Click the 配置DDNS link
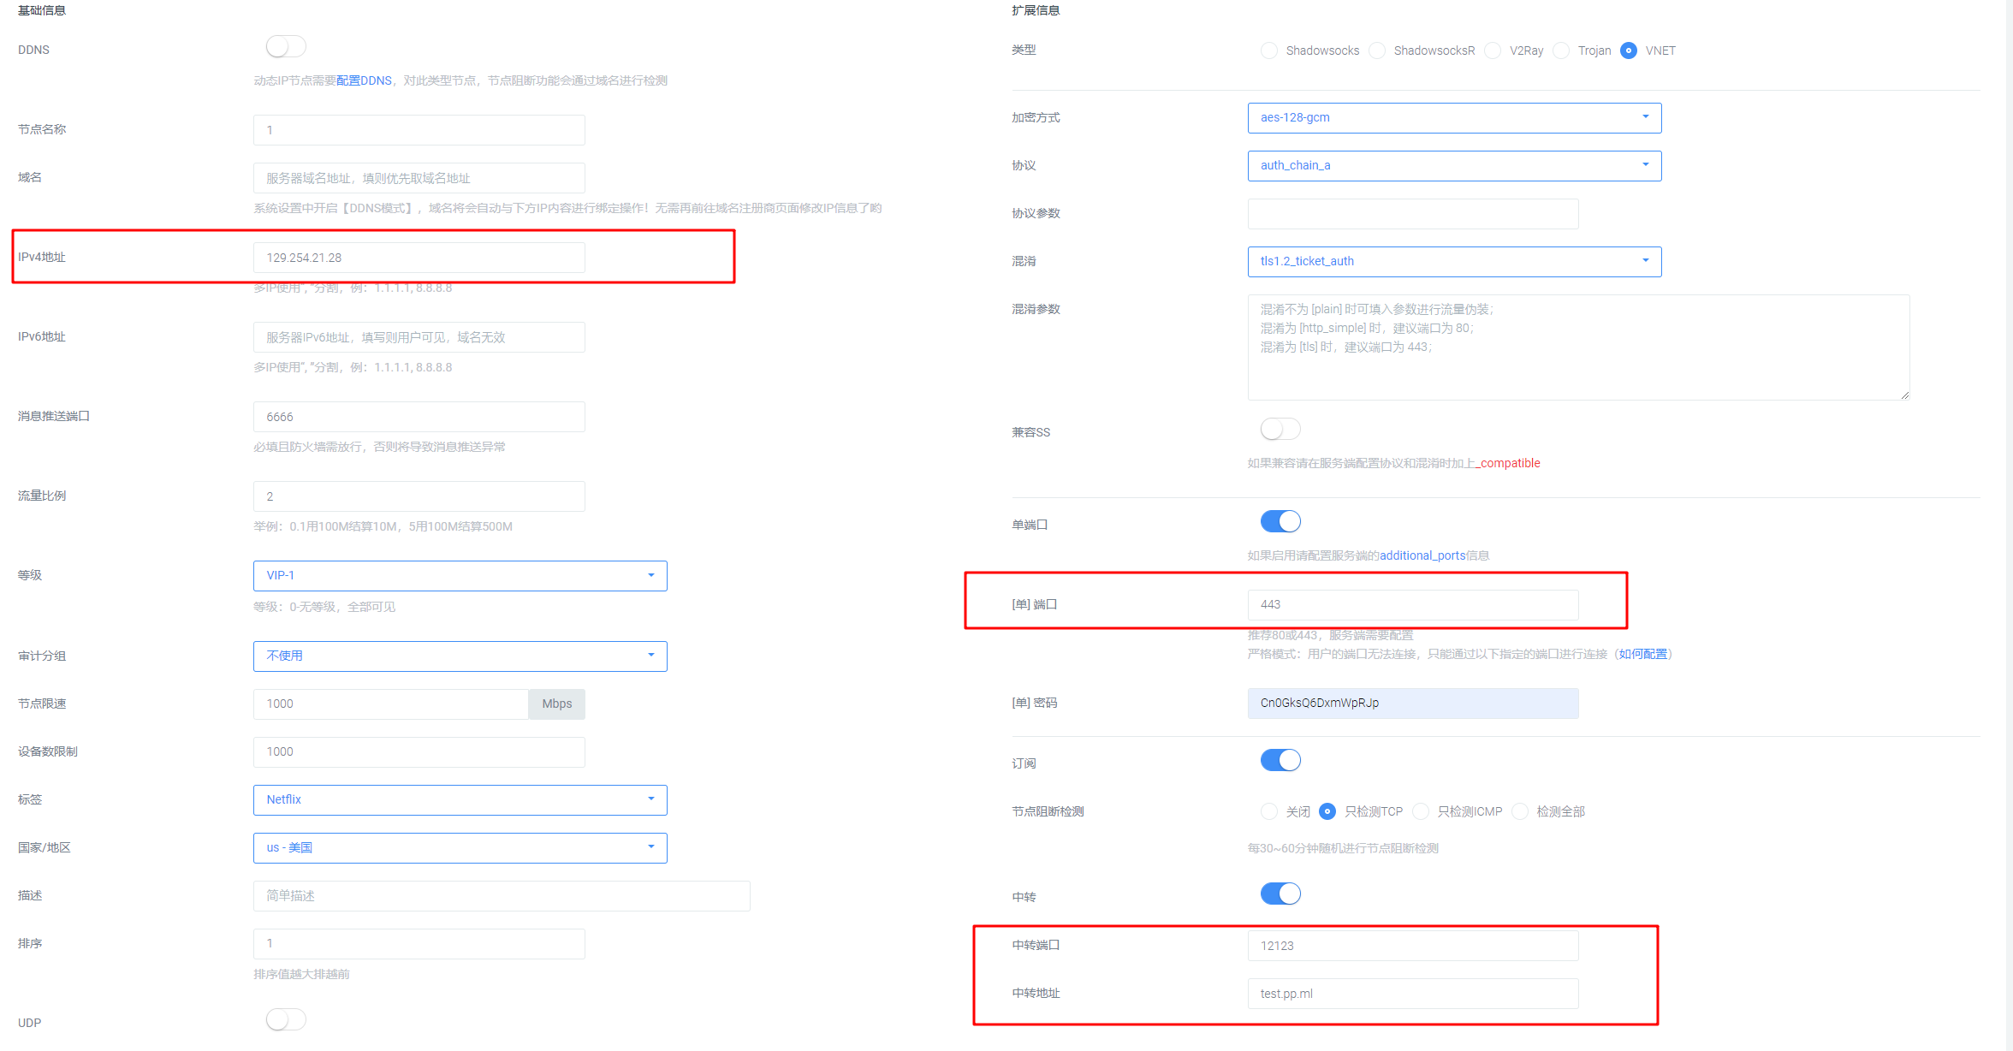2013x1051 pixels. [x=363, y=80]
